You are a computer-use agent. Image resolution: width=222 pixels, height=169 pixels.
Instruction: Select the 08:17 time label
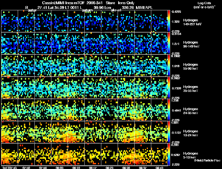[93, 168]
